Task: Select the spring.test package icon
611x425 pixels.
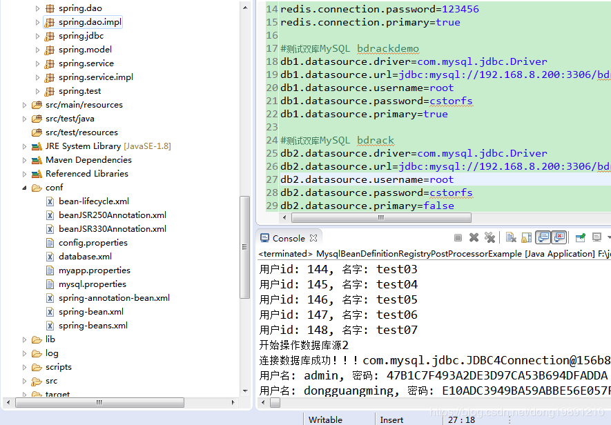Action: [50, 91]
